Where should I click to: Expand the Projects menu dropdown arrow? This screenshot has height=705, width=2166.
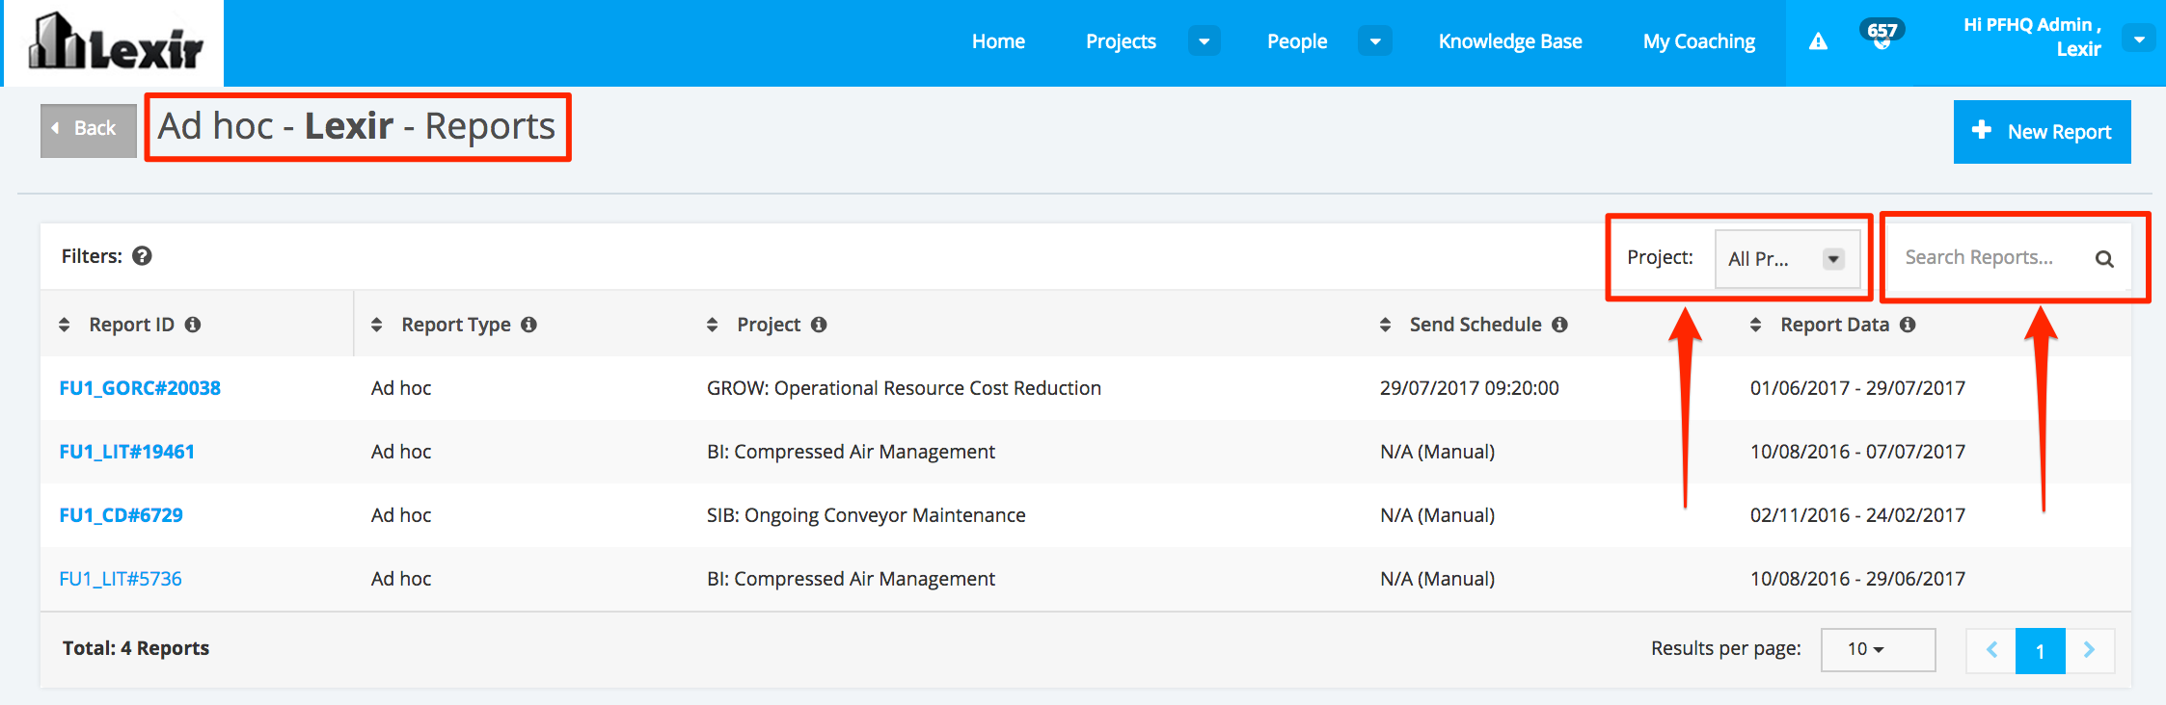pos(1204,41)
